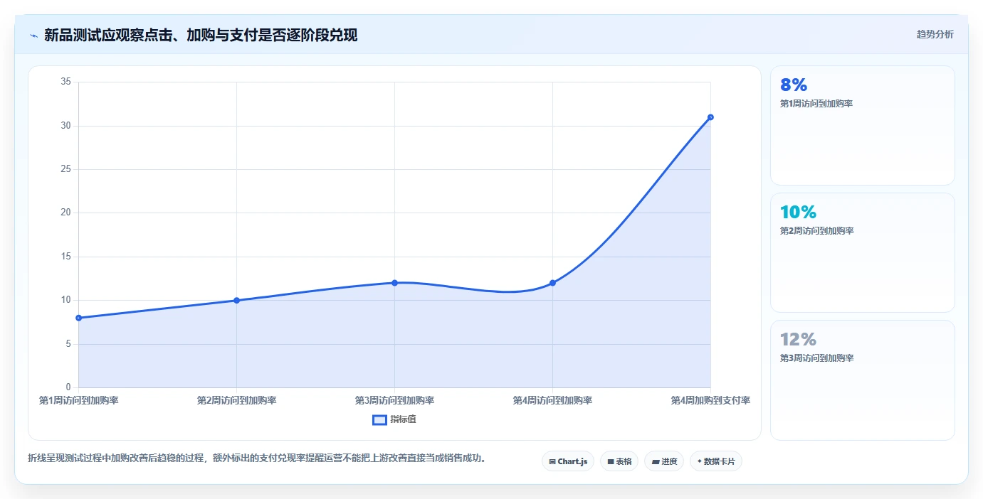983x499 pixels.
Task: Select the 第2周访问到加购率 data point on the line
Action: click(236, 300)
